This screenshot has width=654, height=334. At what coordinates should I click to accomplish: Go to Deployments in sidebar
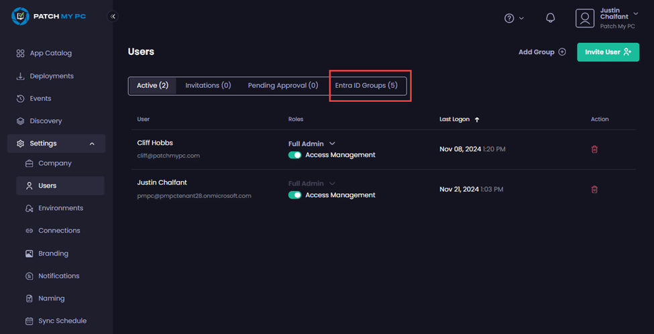point(51,76)
